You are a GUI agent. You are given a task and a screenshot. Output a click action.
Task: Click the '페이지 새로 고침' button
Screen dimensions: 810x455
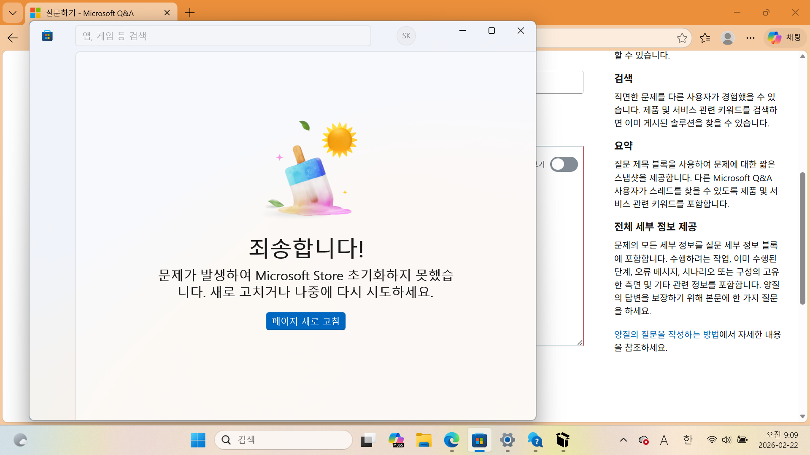point(305,321)
